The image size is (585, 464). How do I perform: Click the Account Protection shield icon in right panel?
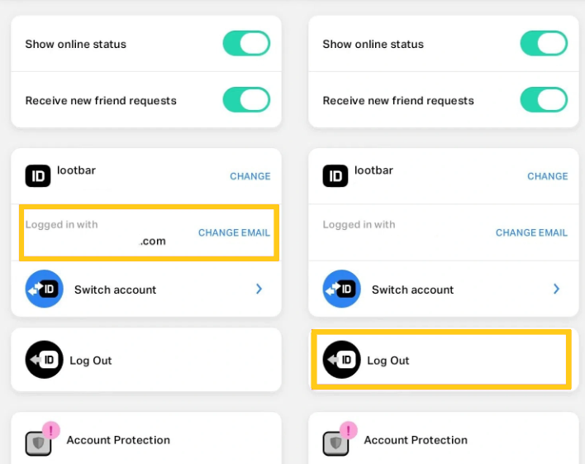click(x=335, y=443)
